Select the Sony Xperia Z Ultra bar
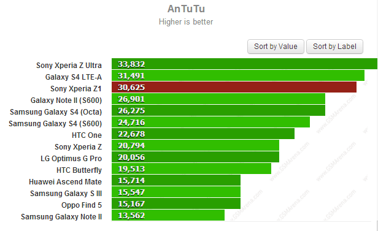 pyautogui.click(x=244, y=64)
